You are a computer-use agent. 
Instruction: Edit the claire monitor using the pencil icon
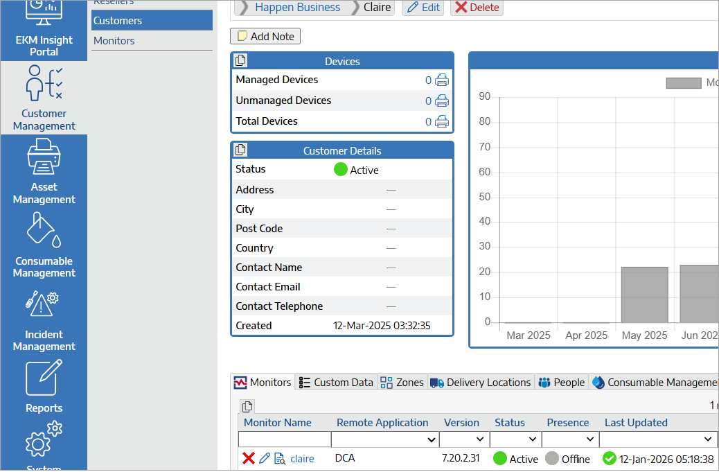coord(264,458)
